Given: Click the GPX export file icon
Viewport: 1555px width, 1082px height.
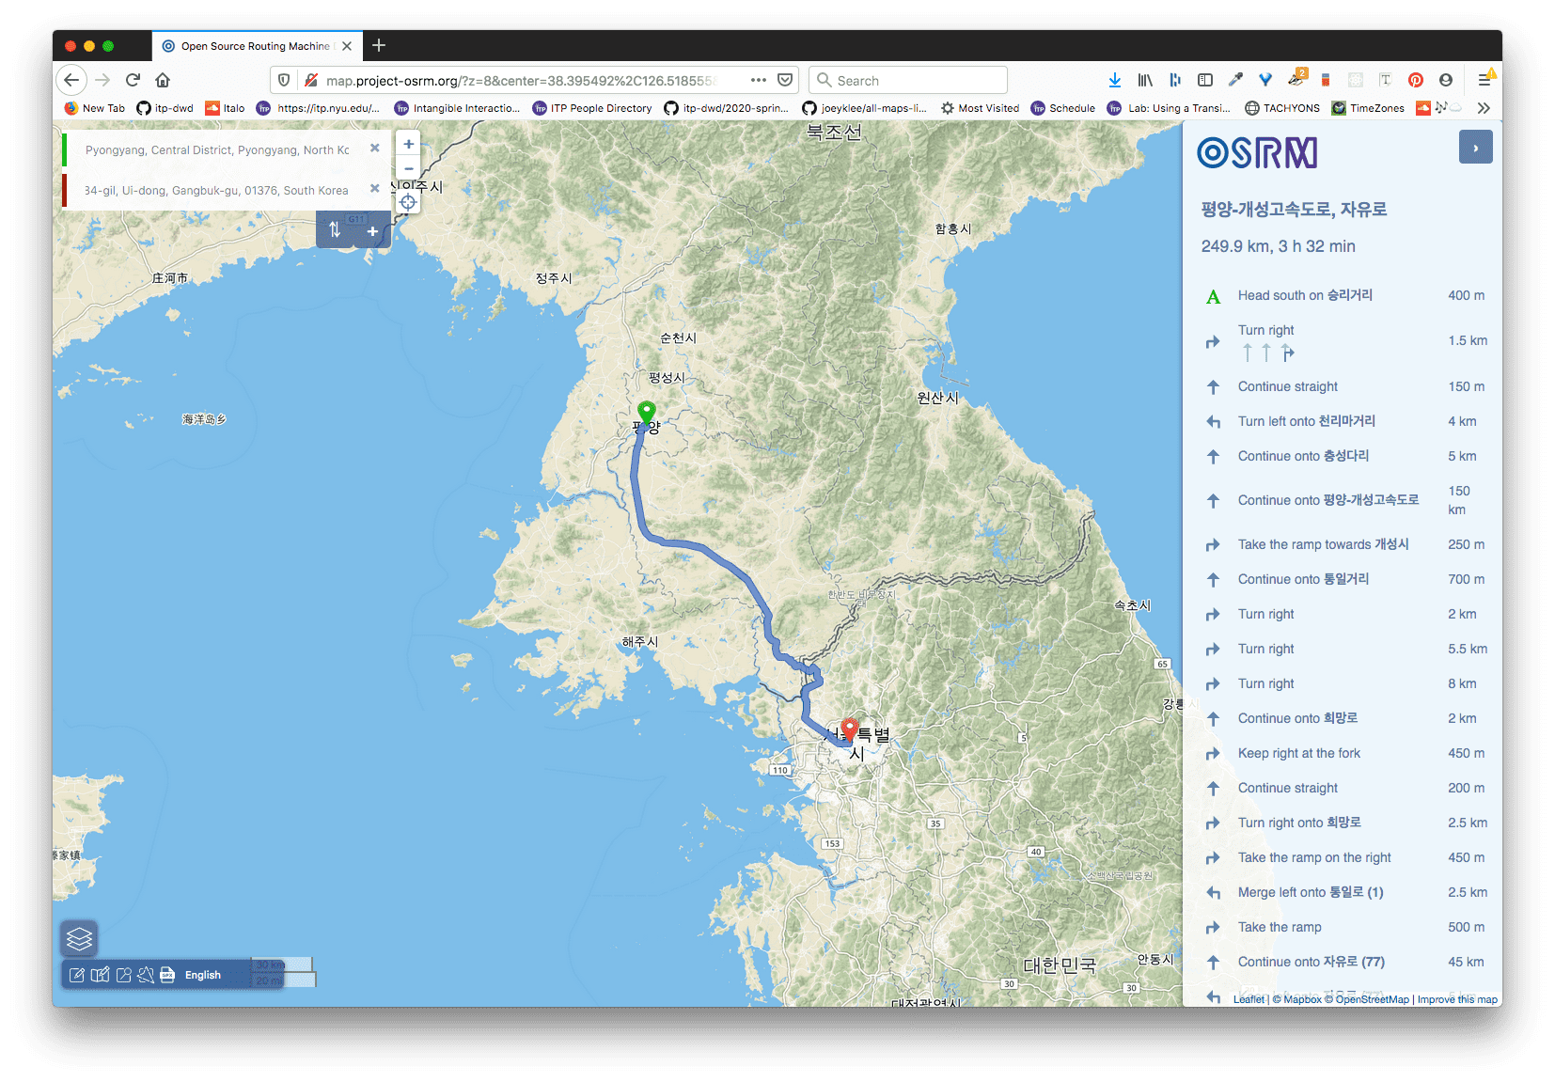Looking at the screenshot, I should (167, 975).
